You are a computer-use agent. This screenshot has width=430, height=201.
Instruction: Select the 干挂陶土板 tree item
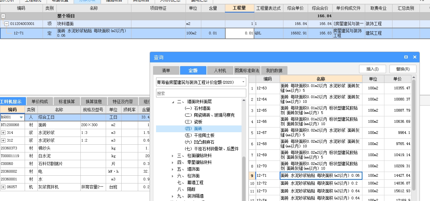(x=200, y=136)
